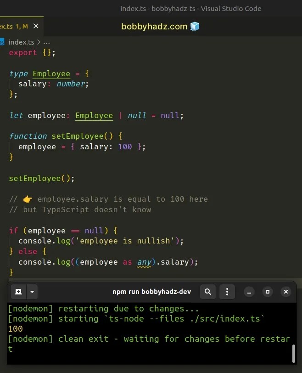Viewport: 302px width, 373px height.
Task: Maximize the terminal window
Action: click(267, 292)
